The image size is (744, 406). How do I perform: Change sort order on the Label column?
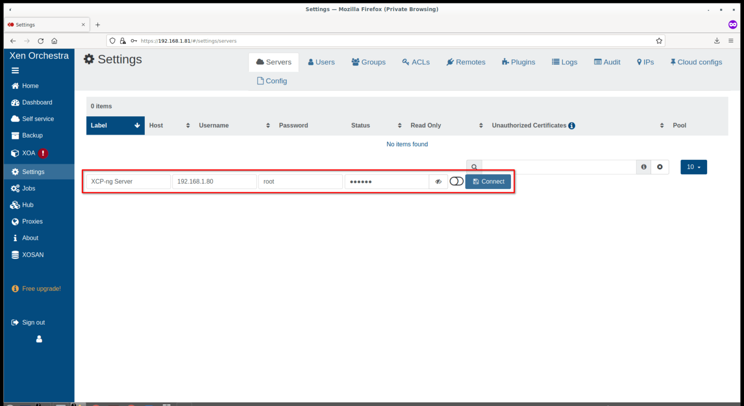pos(115,125)
